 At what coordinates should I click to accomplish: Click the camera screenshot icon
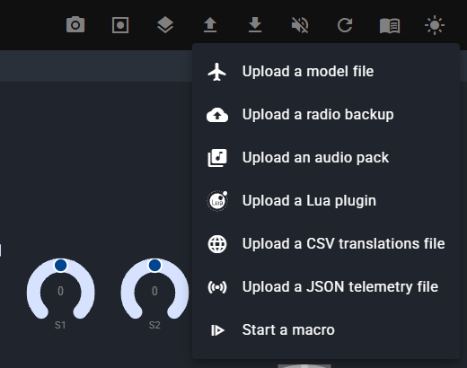(75, 25)
